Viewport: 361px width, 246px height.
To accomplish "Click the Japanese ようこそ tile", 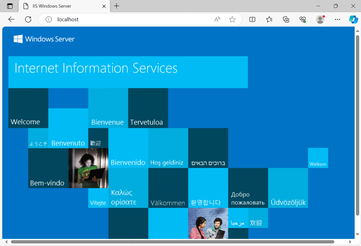I will tap(38, 138).
